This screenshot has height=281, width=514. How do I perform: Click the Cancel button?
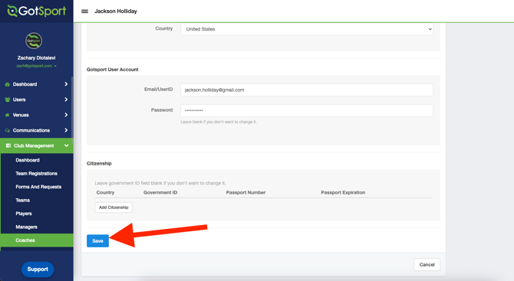tap(427, 265)
